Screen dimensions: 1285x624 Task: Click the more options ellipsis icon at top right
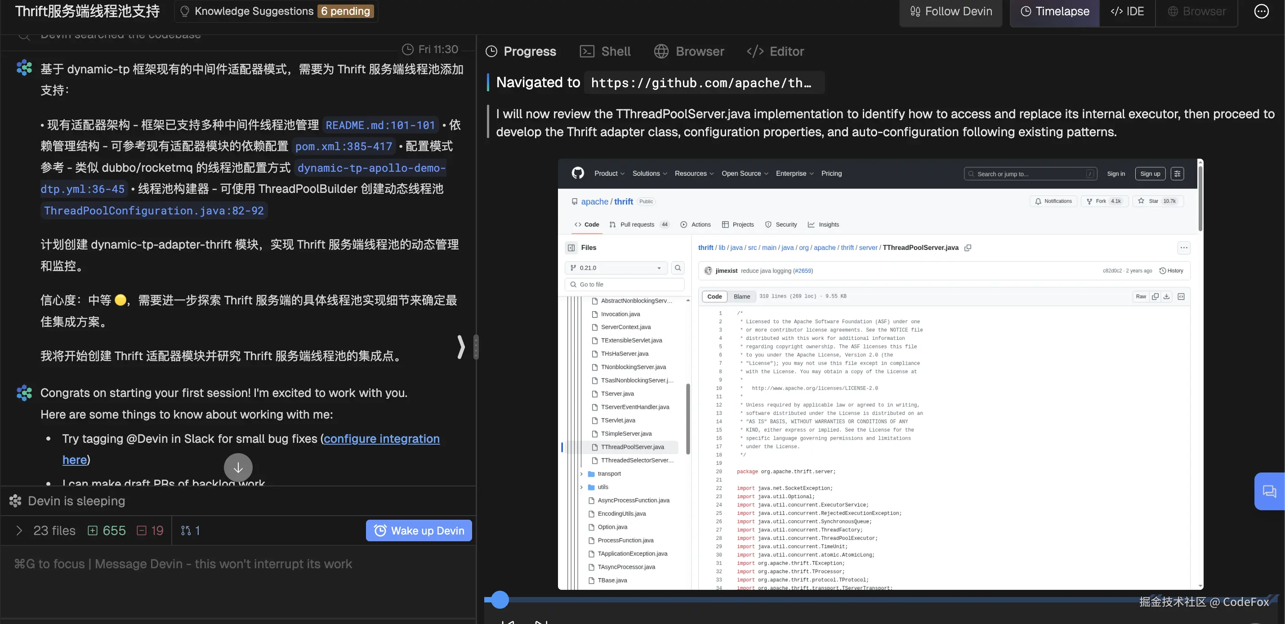click(x=1261, y=11)
